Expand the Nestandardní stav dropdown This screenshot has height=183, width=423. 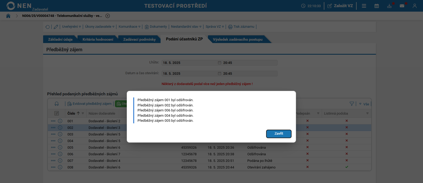pos(186,27)
